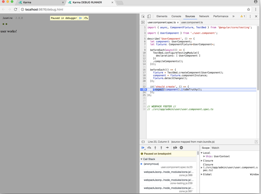261x194 pixels.
Task: Close the user.component.spec.ts file tab
Action: coord(178,22)
